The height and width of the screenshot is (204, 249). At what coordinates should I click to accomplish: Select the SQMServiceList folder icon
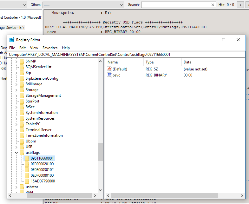[x=22, y=67]
